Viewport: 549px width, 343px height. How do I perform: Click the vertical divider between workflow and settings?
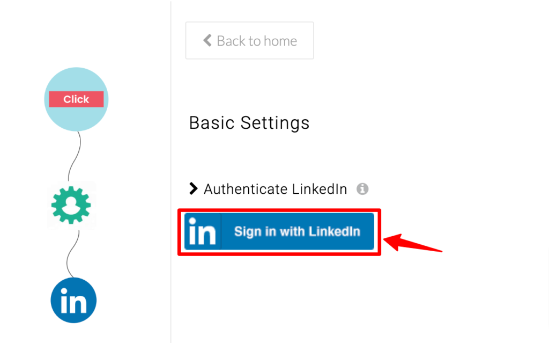(171, 172)
